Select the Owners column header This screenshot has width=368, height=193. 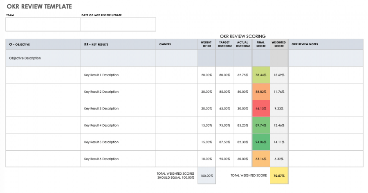coord(177,44)
